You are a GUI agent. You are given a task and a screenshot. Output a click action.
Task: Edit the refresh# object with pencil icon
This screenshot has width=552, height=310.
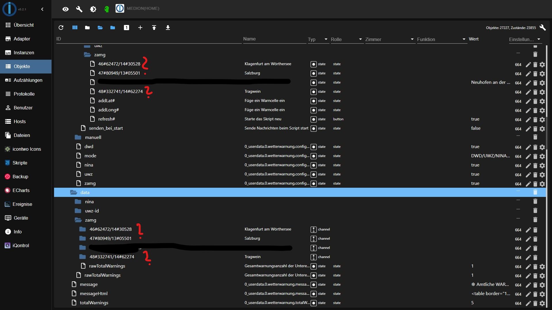[528, 120]
